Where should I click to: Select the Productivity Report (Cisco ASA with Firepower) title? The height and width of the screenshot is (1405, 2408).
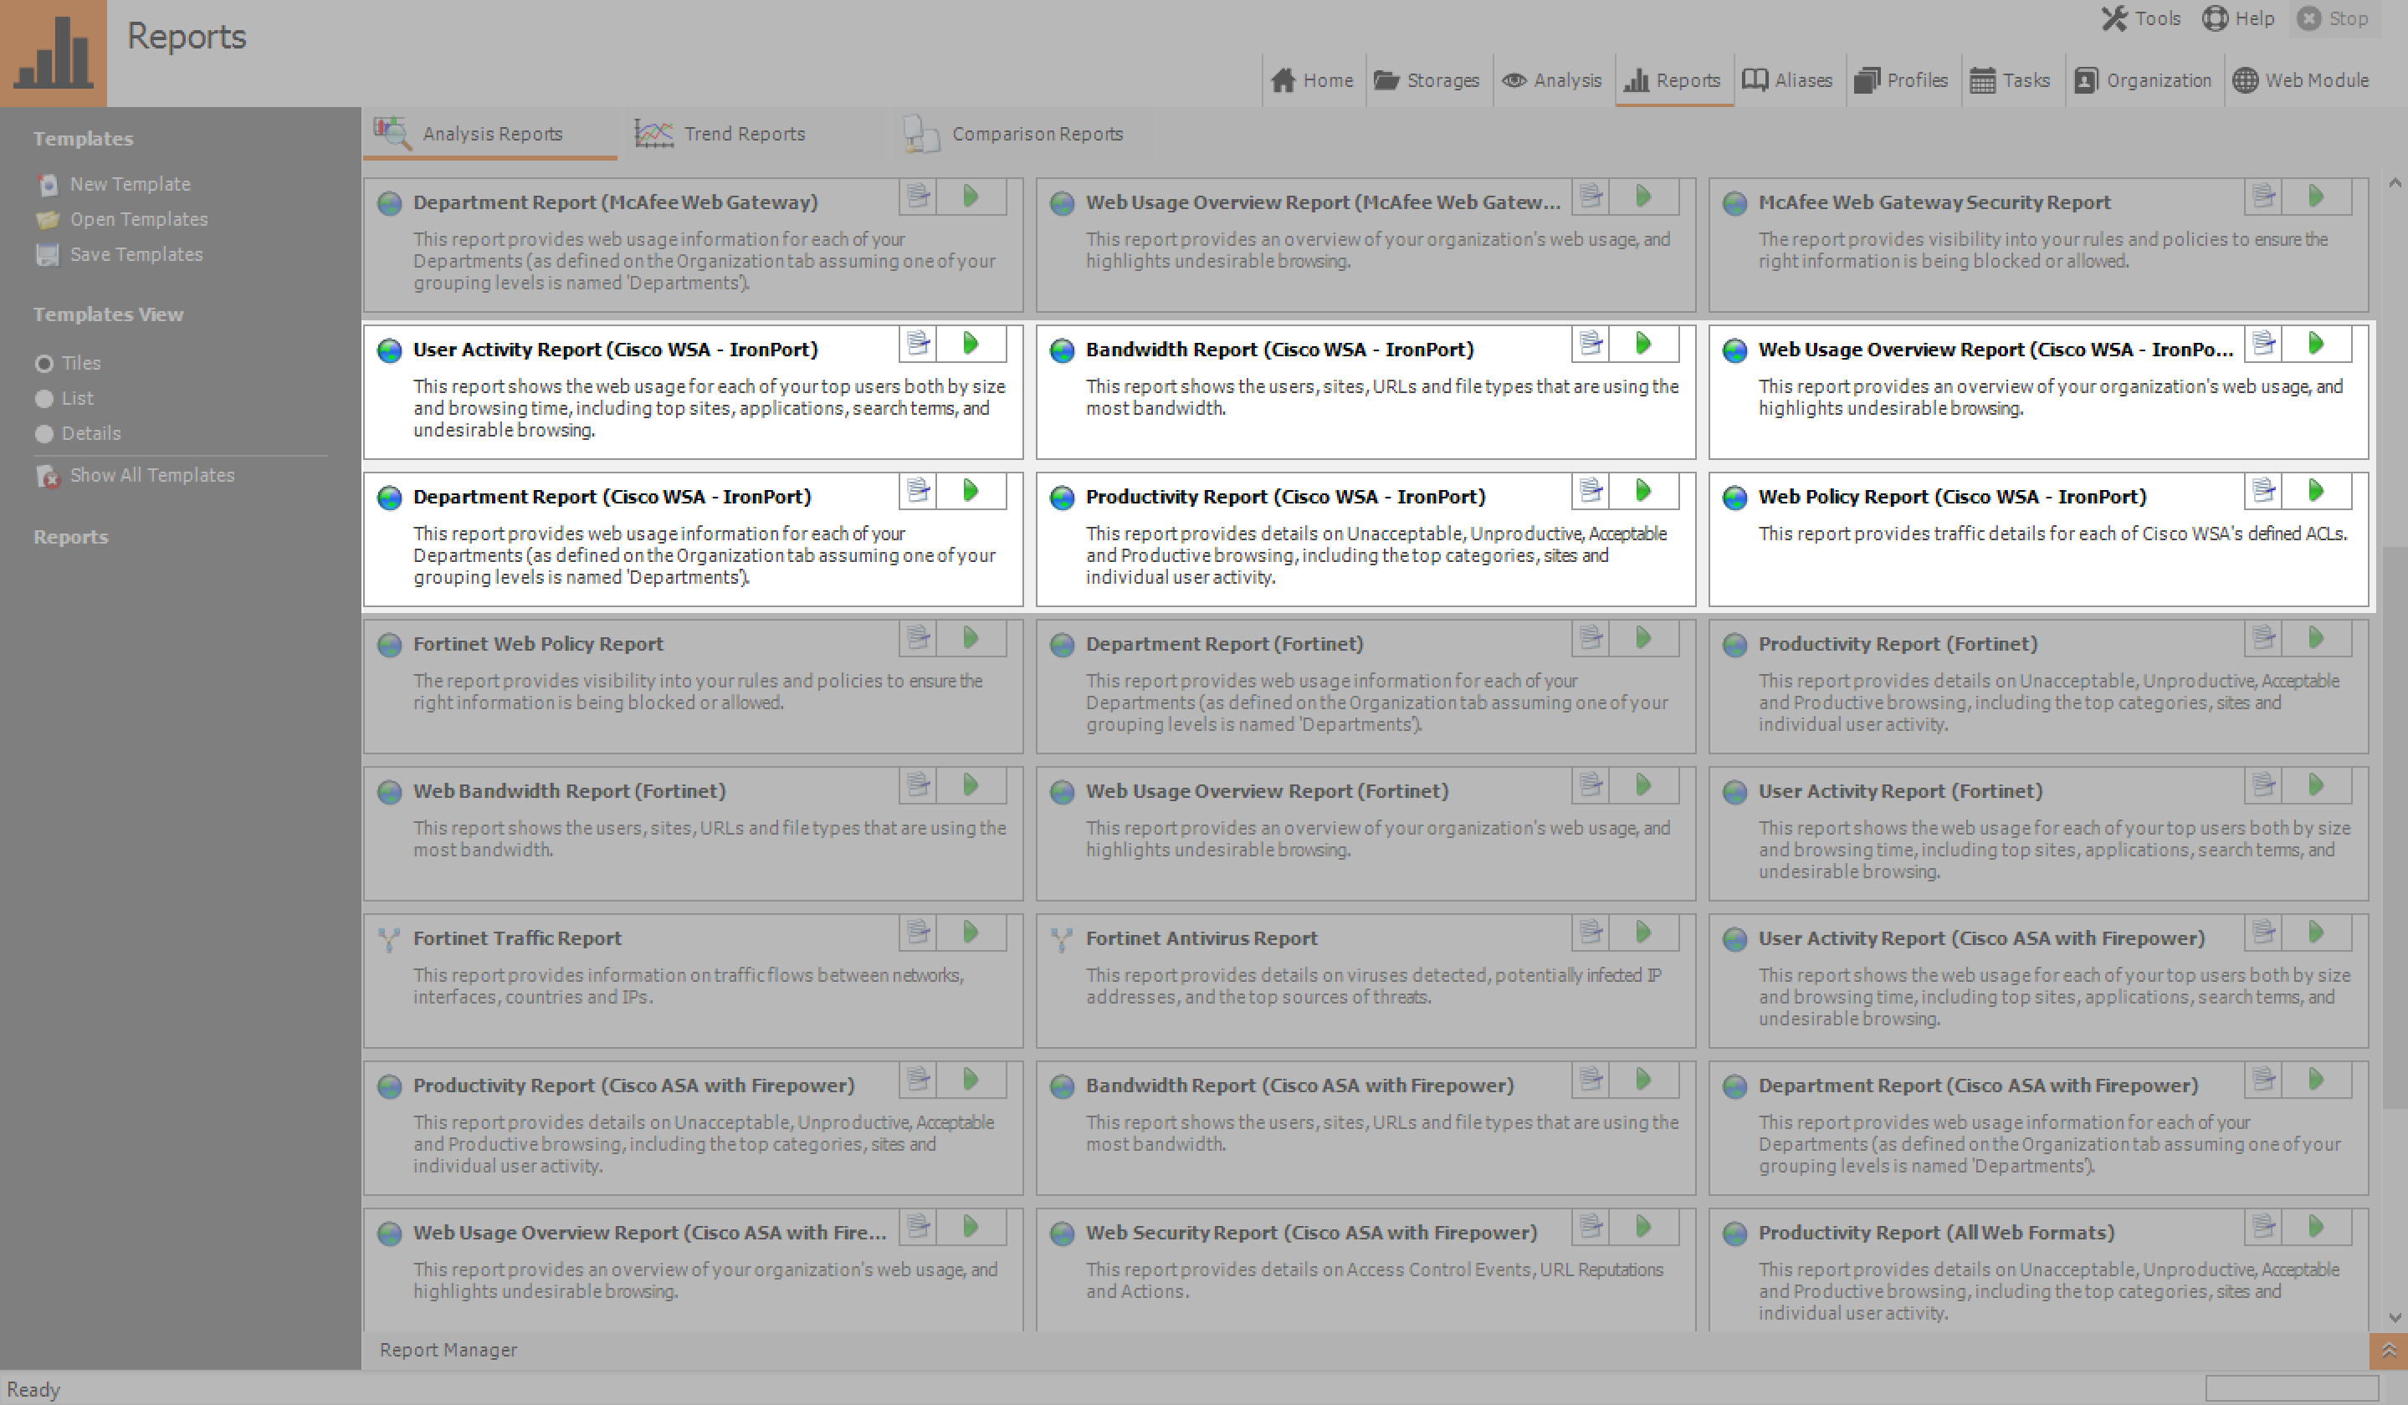pyautogui.click(x=633, y=1085)
